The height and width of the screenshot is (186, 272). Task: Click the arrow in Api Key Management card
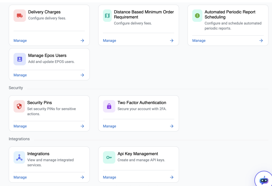[172, 177]
